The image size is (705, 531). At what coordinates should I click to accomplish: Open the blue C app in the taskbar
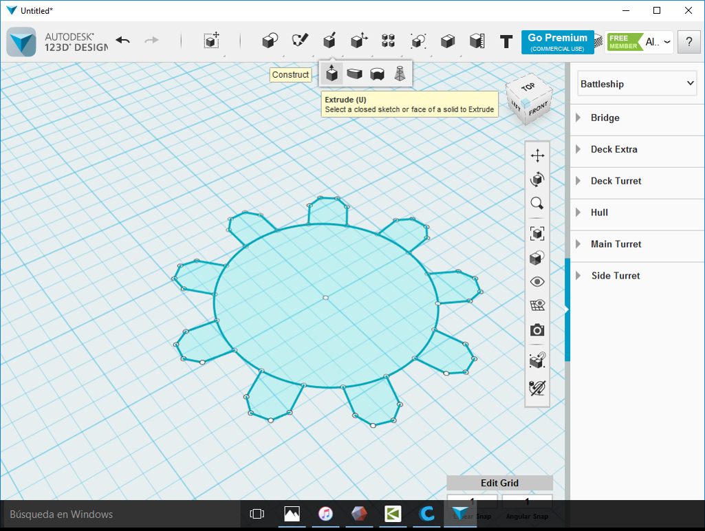[x=426, y=514]
